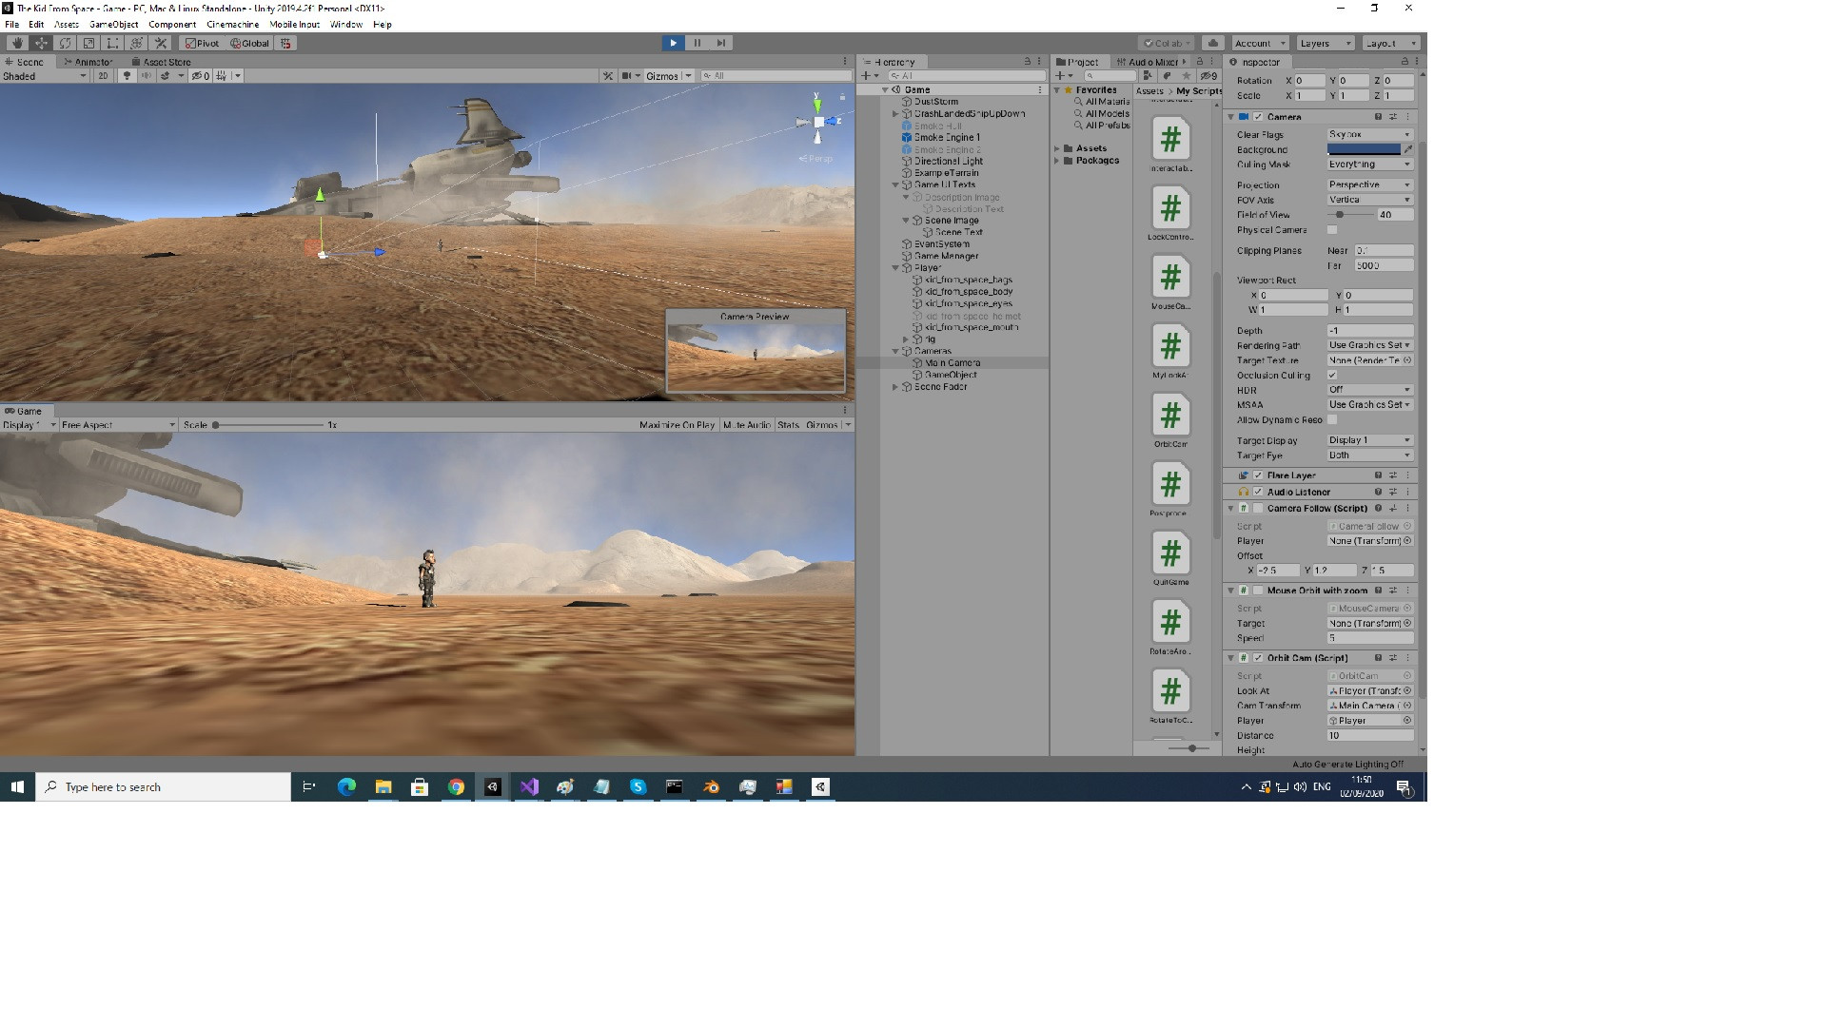1827x1027 pixels.
Task: Disable the Audio Listener component
Action: click(1258, 493)
